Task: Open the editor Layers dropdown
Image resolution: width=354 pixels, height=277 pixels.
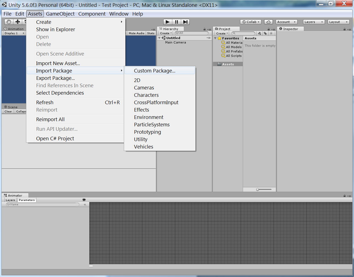Action: (314, 22)
